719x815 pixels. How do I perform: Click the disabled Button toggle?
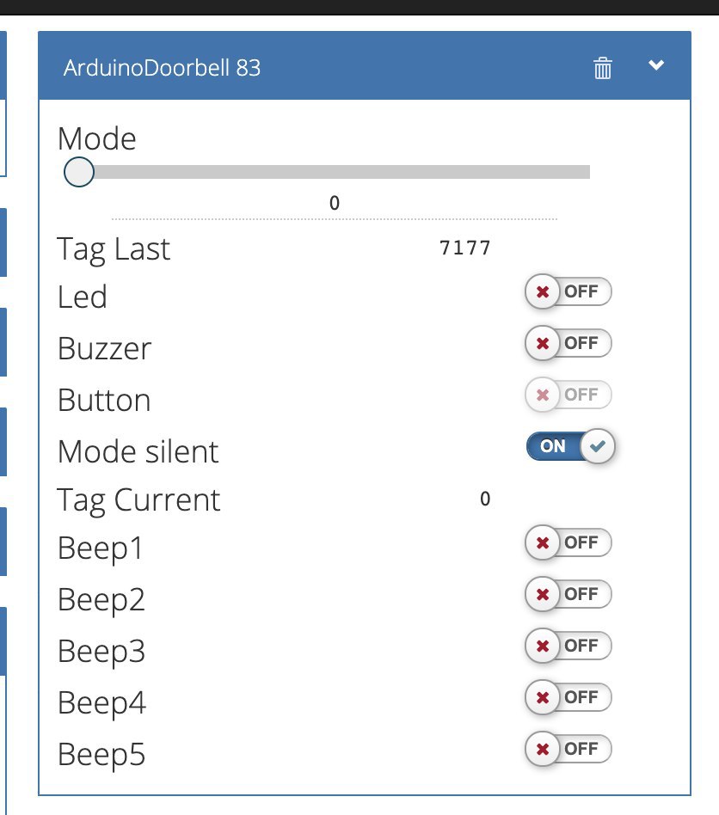pos(568,395)
